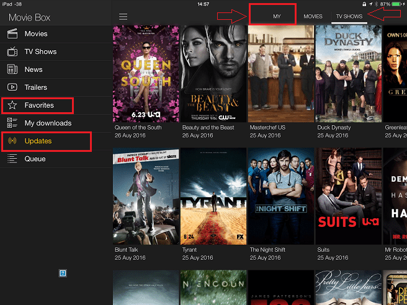Open the Masterchef US poster
The width and height of the screenshot is (407, 305).
pyautogui.click(x=281, y=74)
